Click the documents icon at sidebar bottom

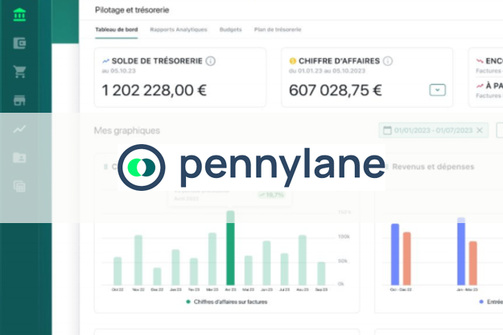[19, 186]
